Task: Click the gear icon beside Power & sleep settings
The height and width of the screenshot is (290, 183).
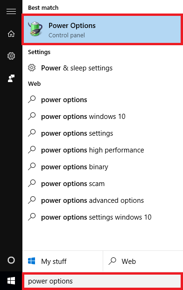Action: tap(32, 68)
